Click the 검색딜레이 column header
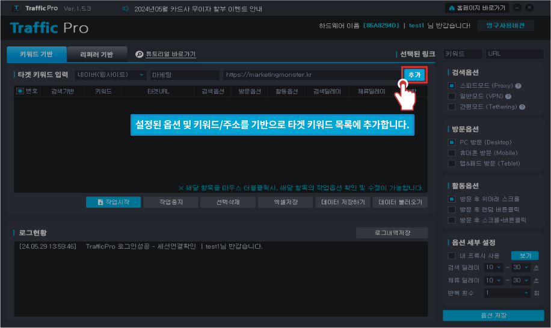Viewport: 551px width, 328px height. coord(327,91)
